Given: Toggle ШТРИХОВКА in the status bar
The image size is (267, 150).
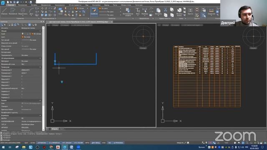Looking at the screenshot, I should click(118, 143).
